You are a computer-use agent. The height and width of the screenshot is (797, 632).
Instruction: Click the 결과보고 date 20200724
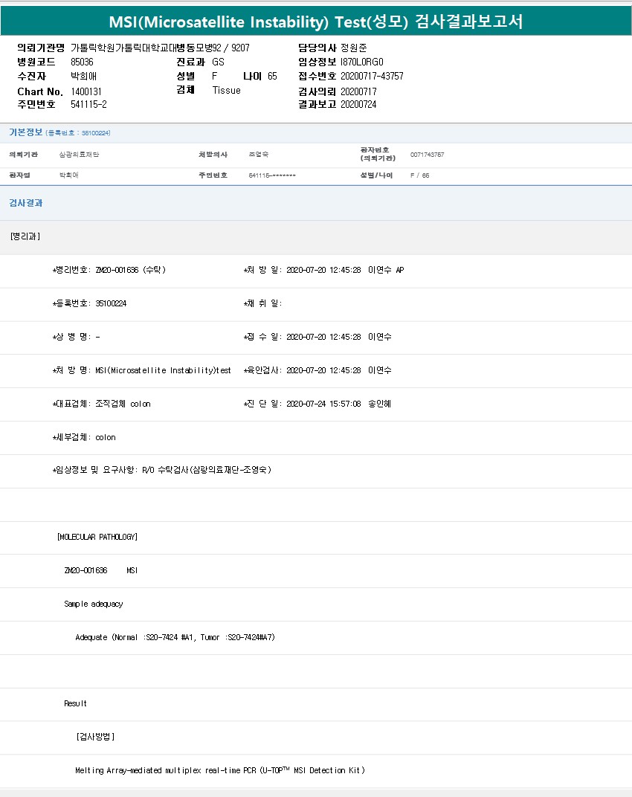(358, 104)
